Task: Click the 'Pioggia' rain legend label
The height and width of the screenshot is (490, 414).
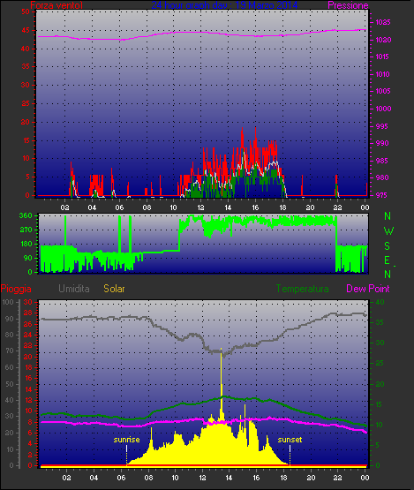Action: (16, 289)
